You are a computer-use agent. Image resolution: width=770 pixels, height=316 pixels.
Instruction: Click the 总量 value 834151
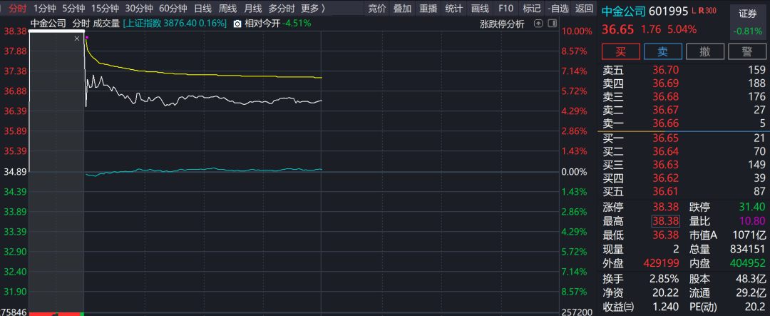pos(749,250)
